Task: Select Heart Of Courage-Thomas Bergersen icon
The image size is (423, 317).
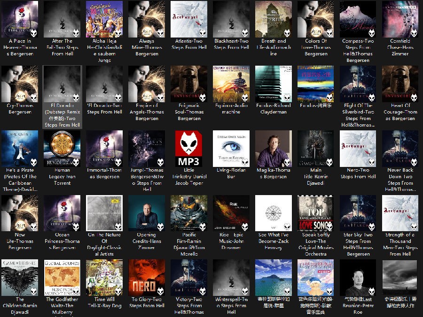Action: coord(400,84)
